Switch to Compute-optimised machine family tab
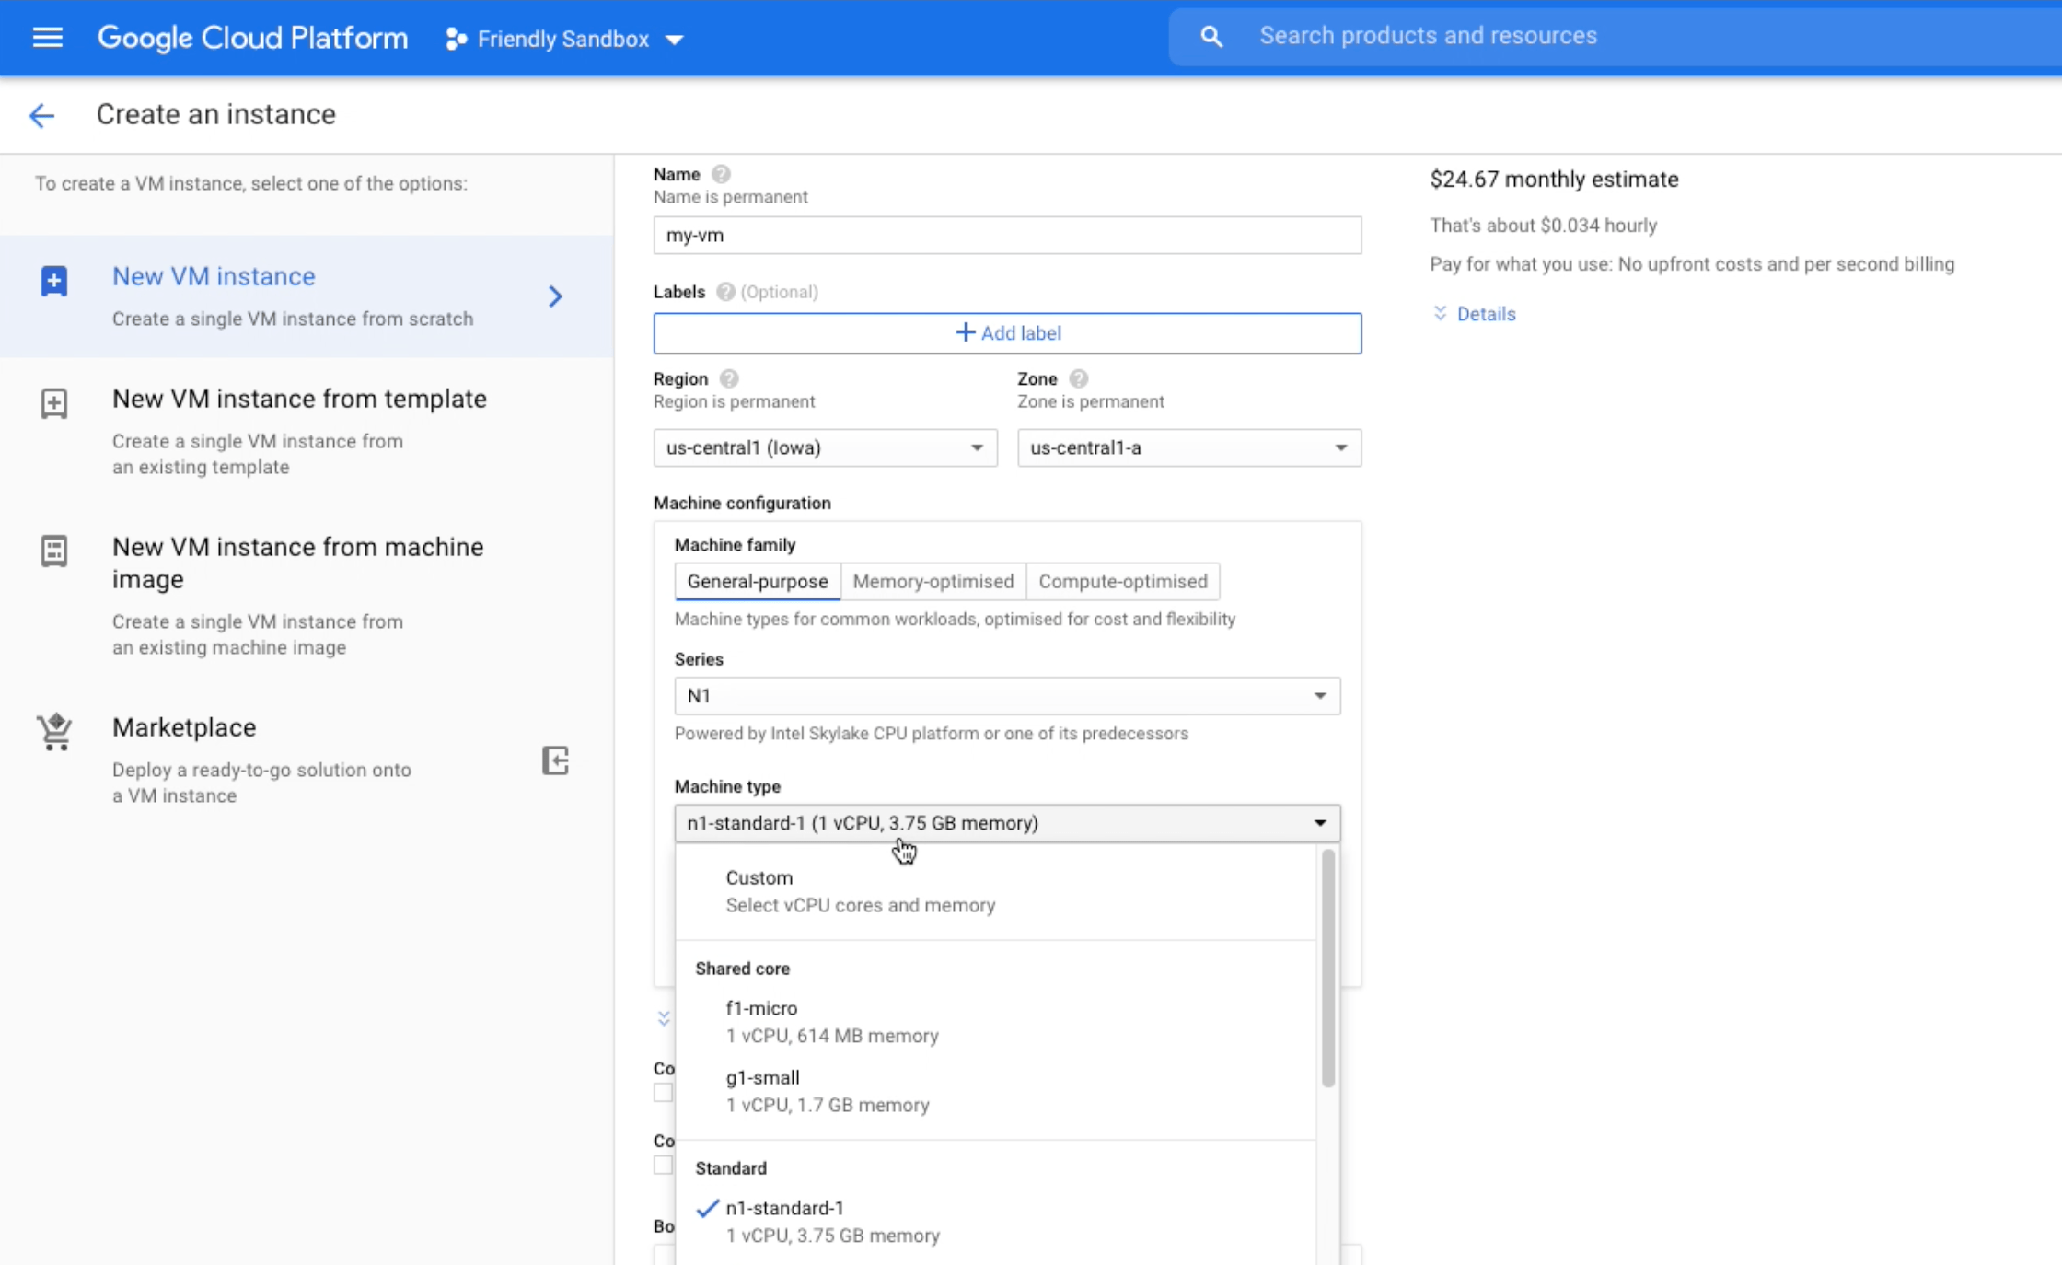This screenshot has height=1265, width=2062. pos(1122,581)
